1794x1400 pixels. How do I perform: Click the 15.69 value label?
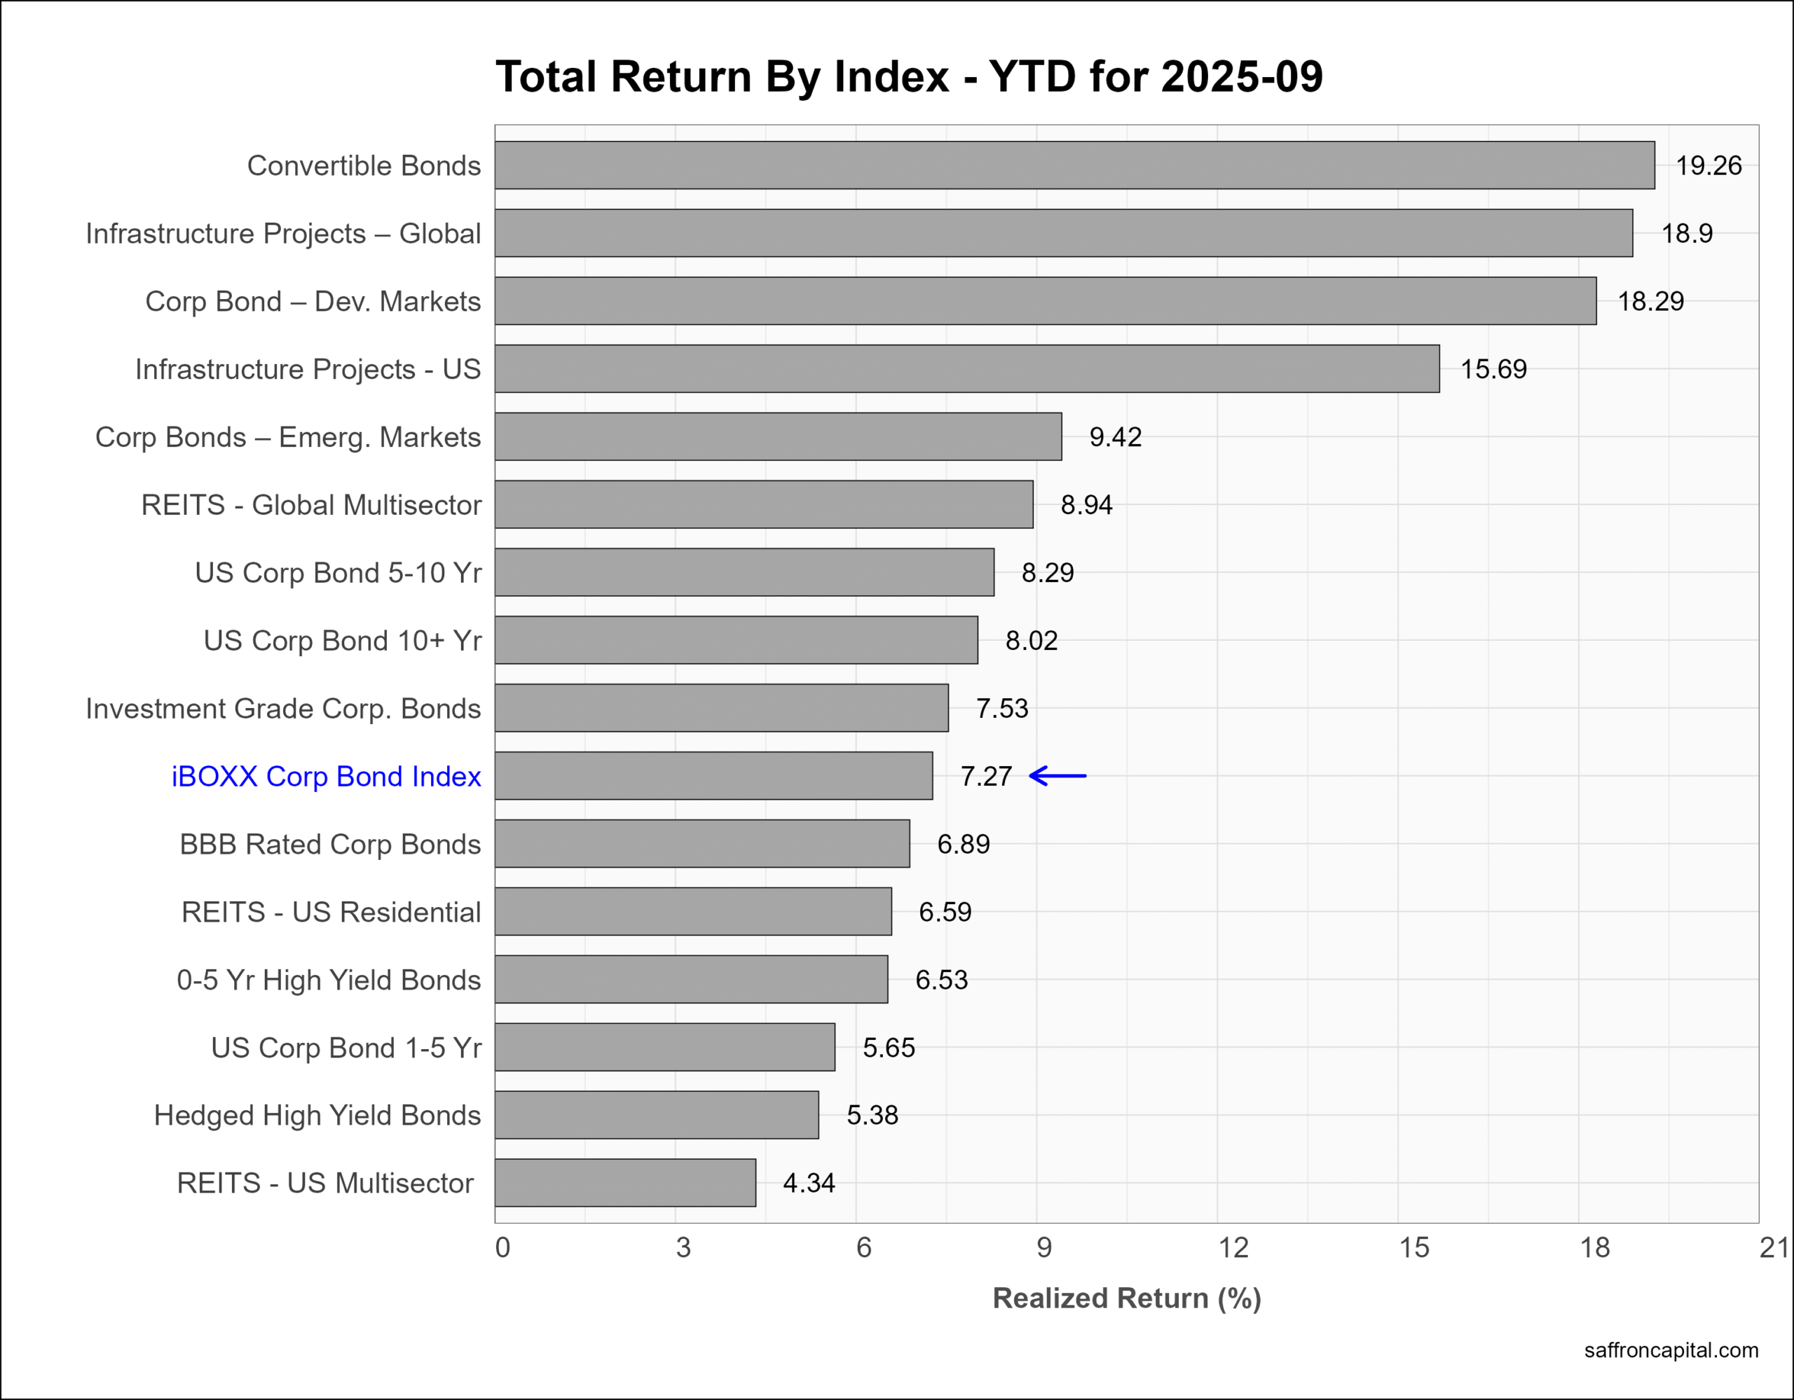(1493, 370)
